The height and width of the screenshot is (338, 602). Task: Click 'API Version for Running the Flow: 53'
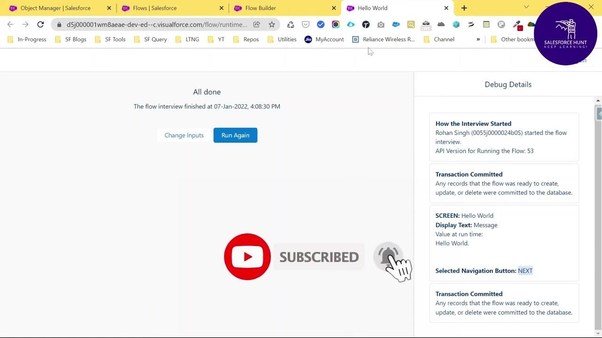[x=484, y=151]
